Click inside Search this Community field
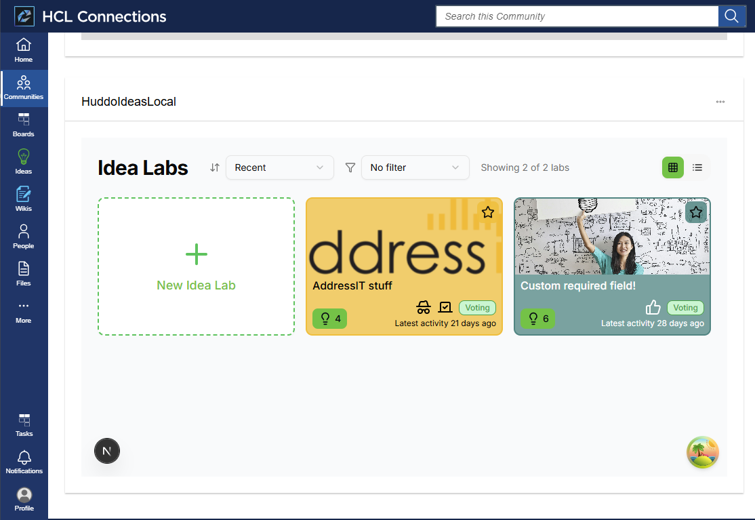755x520 pixels. 577,16
